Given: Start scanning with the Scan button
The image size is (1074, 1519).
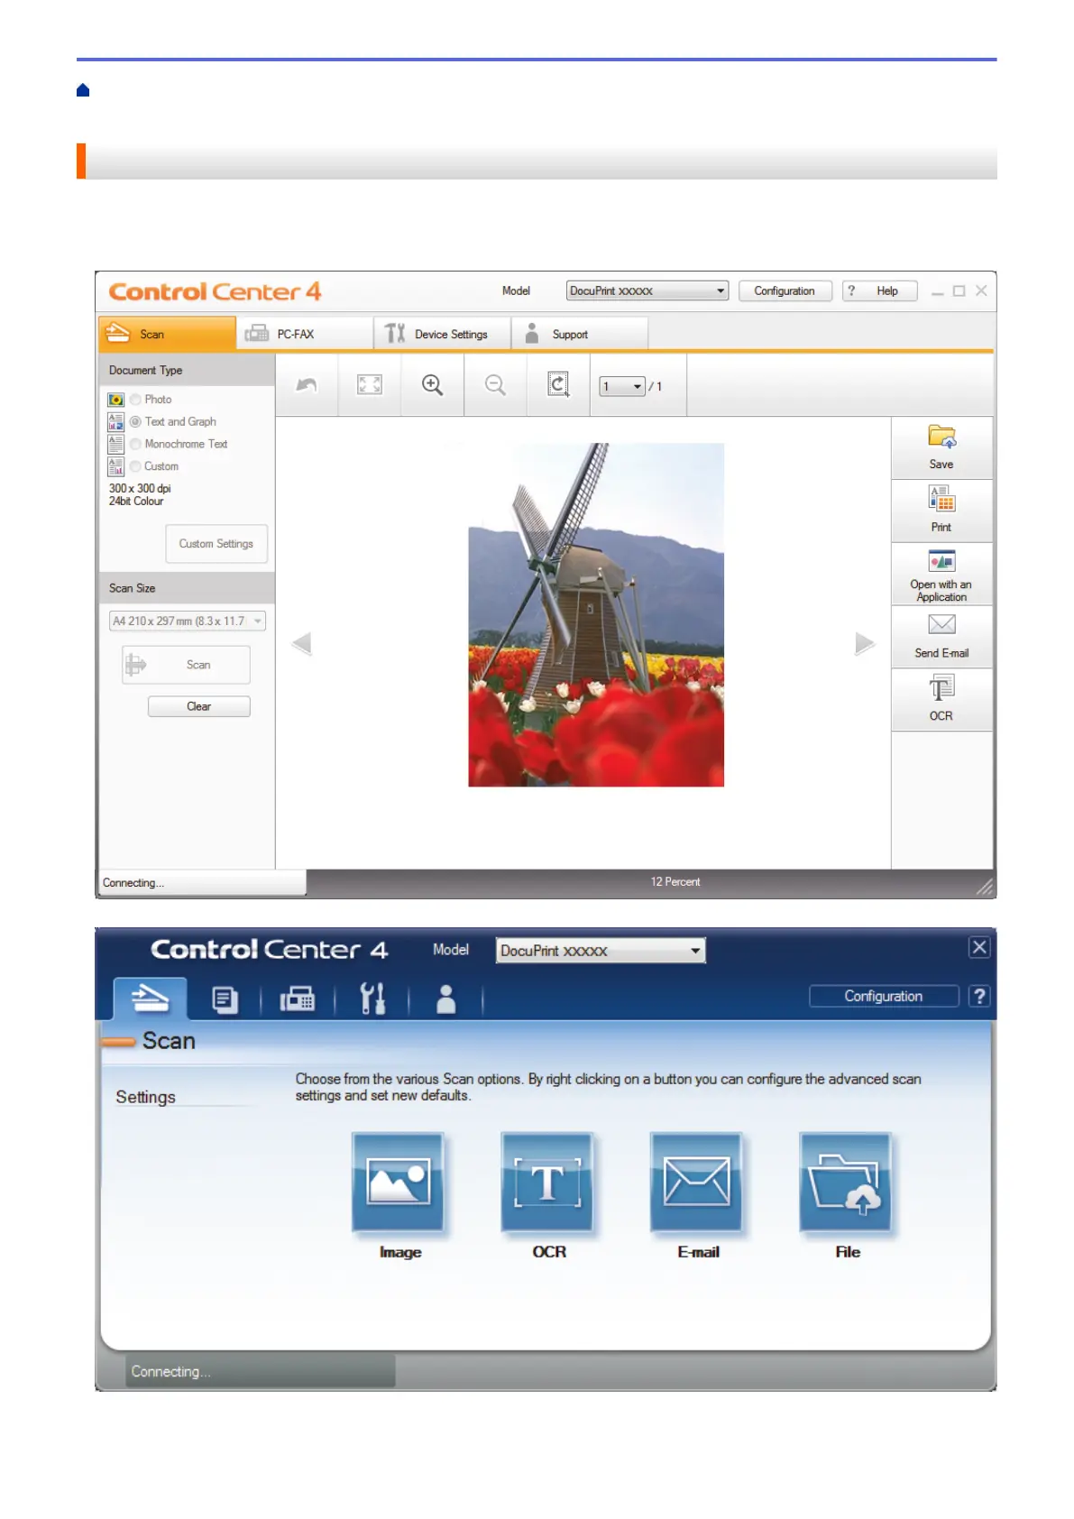Looking at the screenshot, I should click(x=186, y=665).
